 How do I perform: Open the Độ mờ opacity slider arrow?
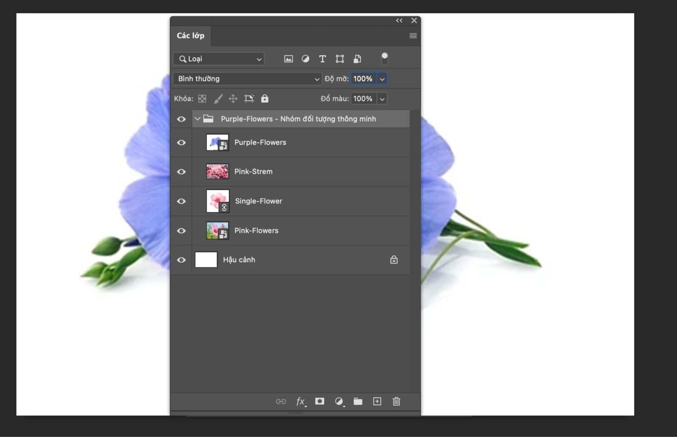(382, 79)
